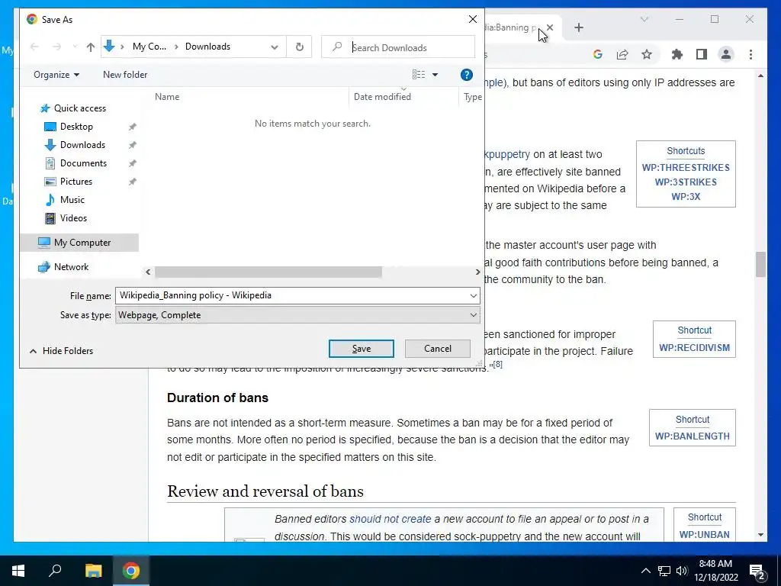Viewport: 781px width, 586px height.
Task: Sort by Name column
Action: 167,97
